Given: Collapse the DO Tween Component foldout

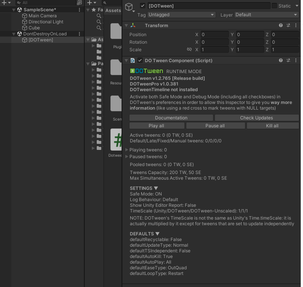Looking at the screenshot, I should click(126, 61).
